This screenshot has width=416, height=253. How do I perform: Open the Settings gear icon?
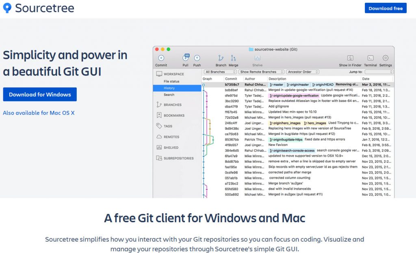click(x=386, y=58)
